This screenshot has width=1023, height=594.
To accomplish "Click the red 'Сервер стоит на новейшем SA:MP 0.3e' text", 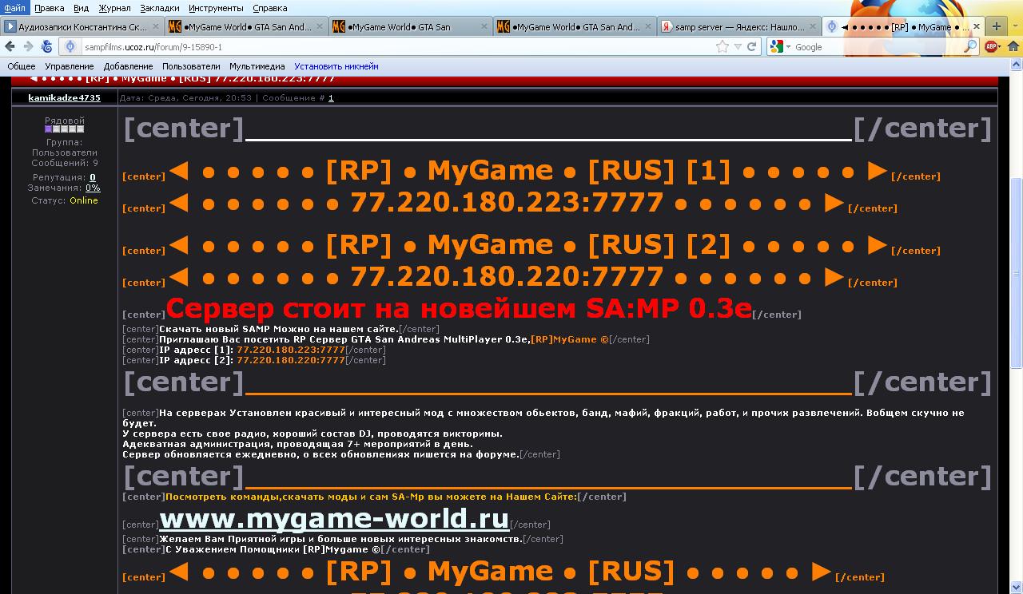I will (459, 307).
